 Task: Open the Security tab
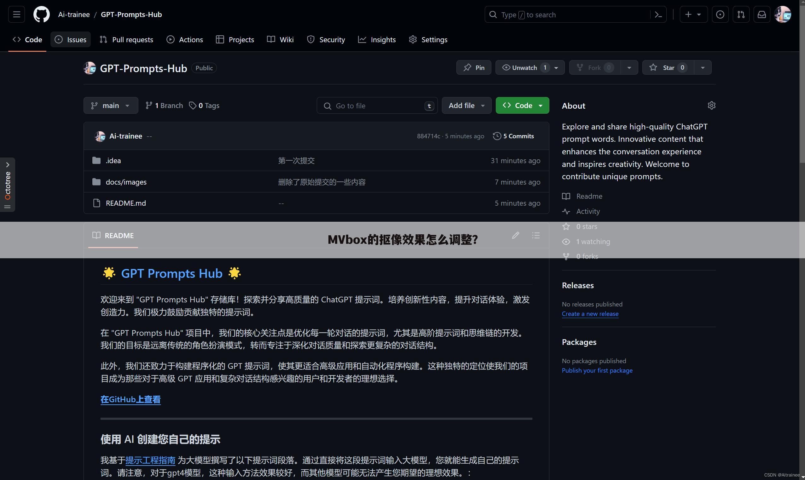[x=326, y=39]
